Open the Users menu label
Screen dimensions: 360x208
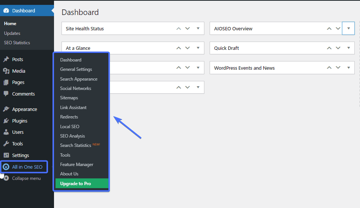[x=18, y=132]
